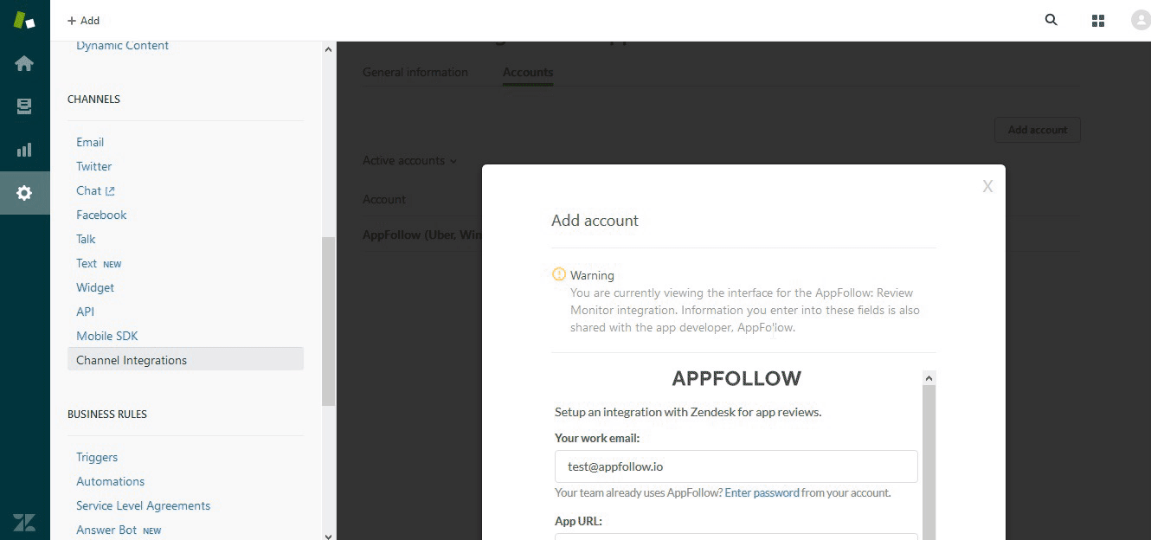Open Service Level Agreements

pos(143,505)
